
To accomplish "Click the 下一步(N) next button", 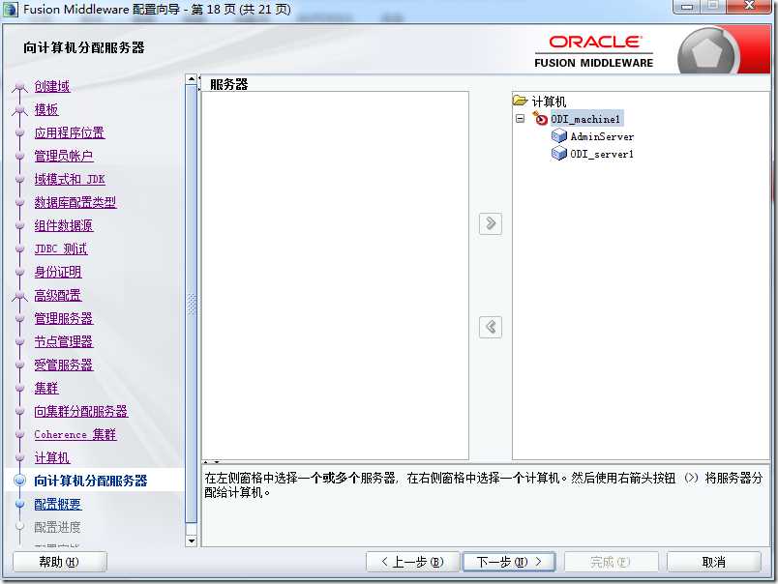I will pyautogui.click(x=509, y=562).
